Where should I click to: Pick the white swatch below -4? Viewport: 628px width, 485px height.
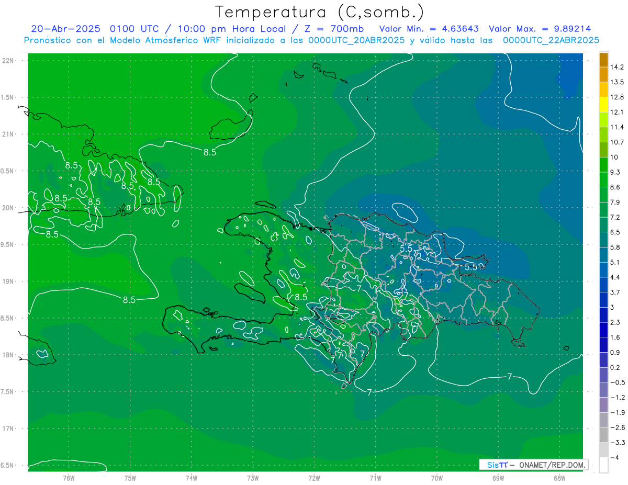coord(603,465)
